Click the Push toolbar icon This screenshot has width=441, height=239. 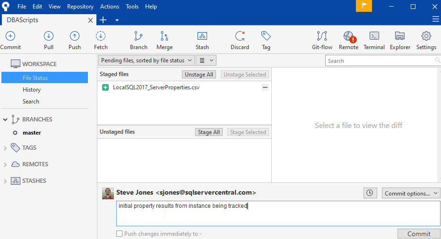[x=75, y=36]
